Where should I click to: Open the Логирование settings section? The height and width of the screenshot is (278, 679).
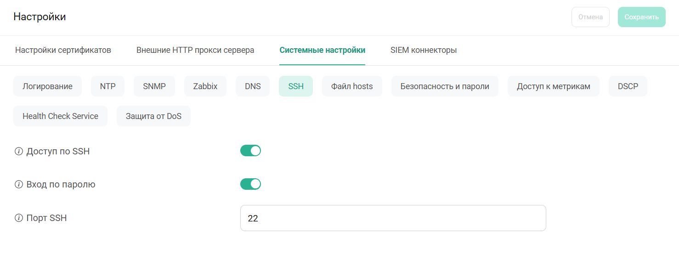pos(47,86)
